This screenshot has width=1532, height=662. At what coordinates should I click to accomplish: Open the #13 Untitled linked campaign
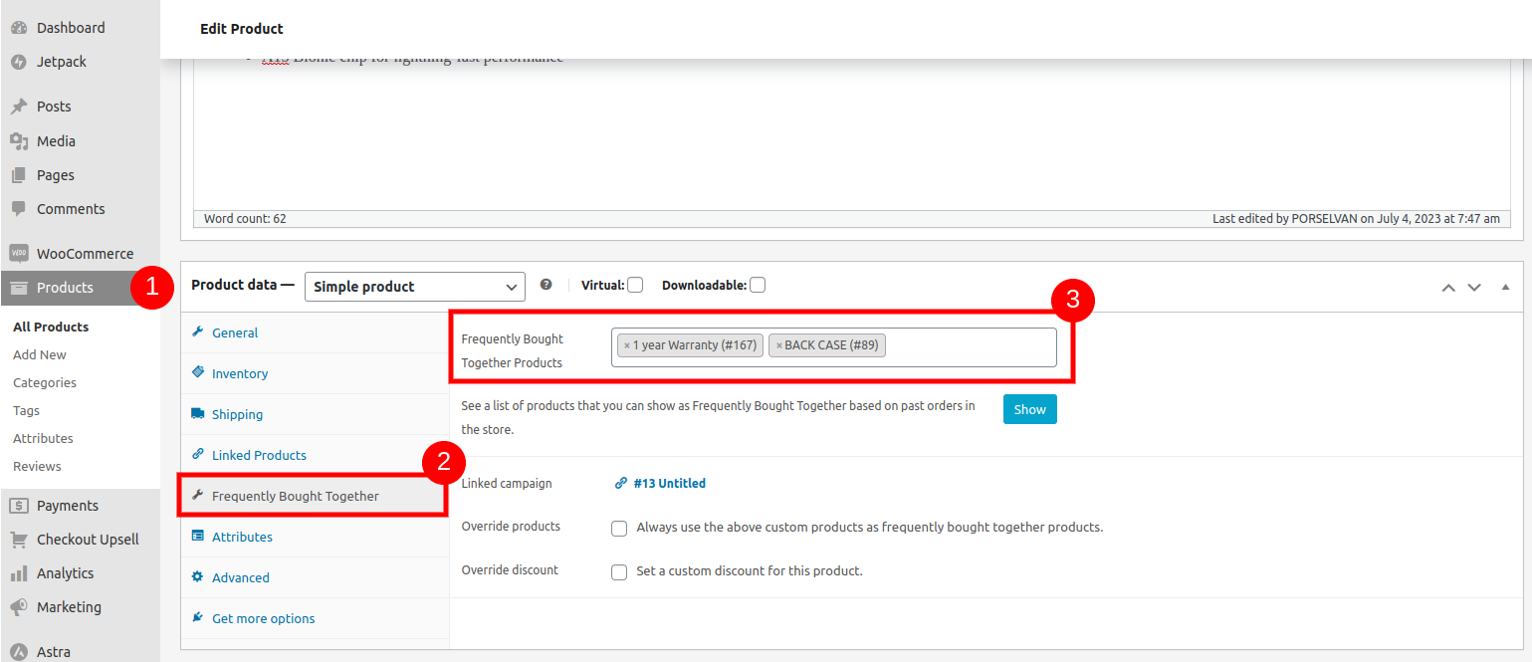[669, 484]
